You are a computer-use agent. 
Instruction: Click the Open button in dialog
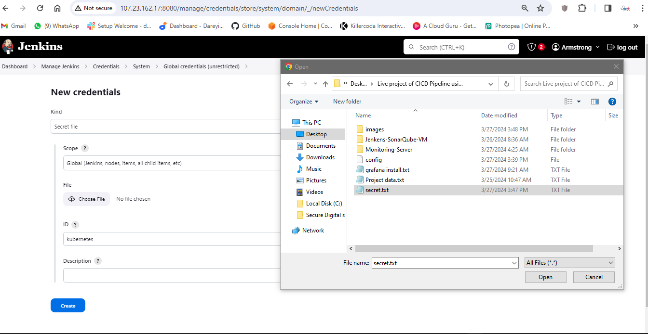tap(545, 277)
